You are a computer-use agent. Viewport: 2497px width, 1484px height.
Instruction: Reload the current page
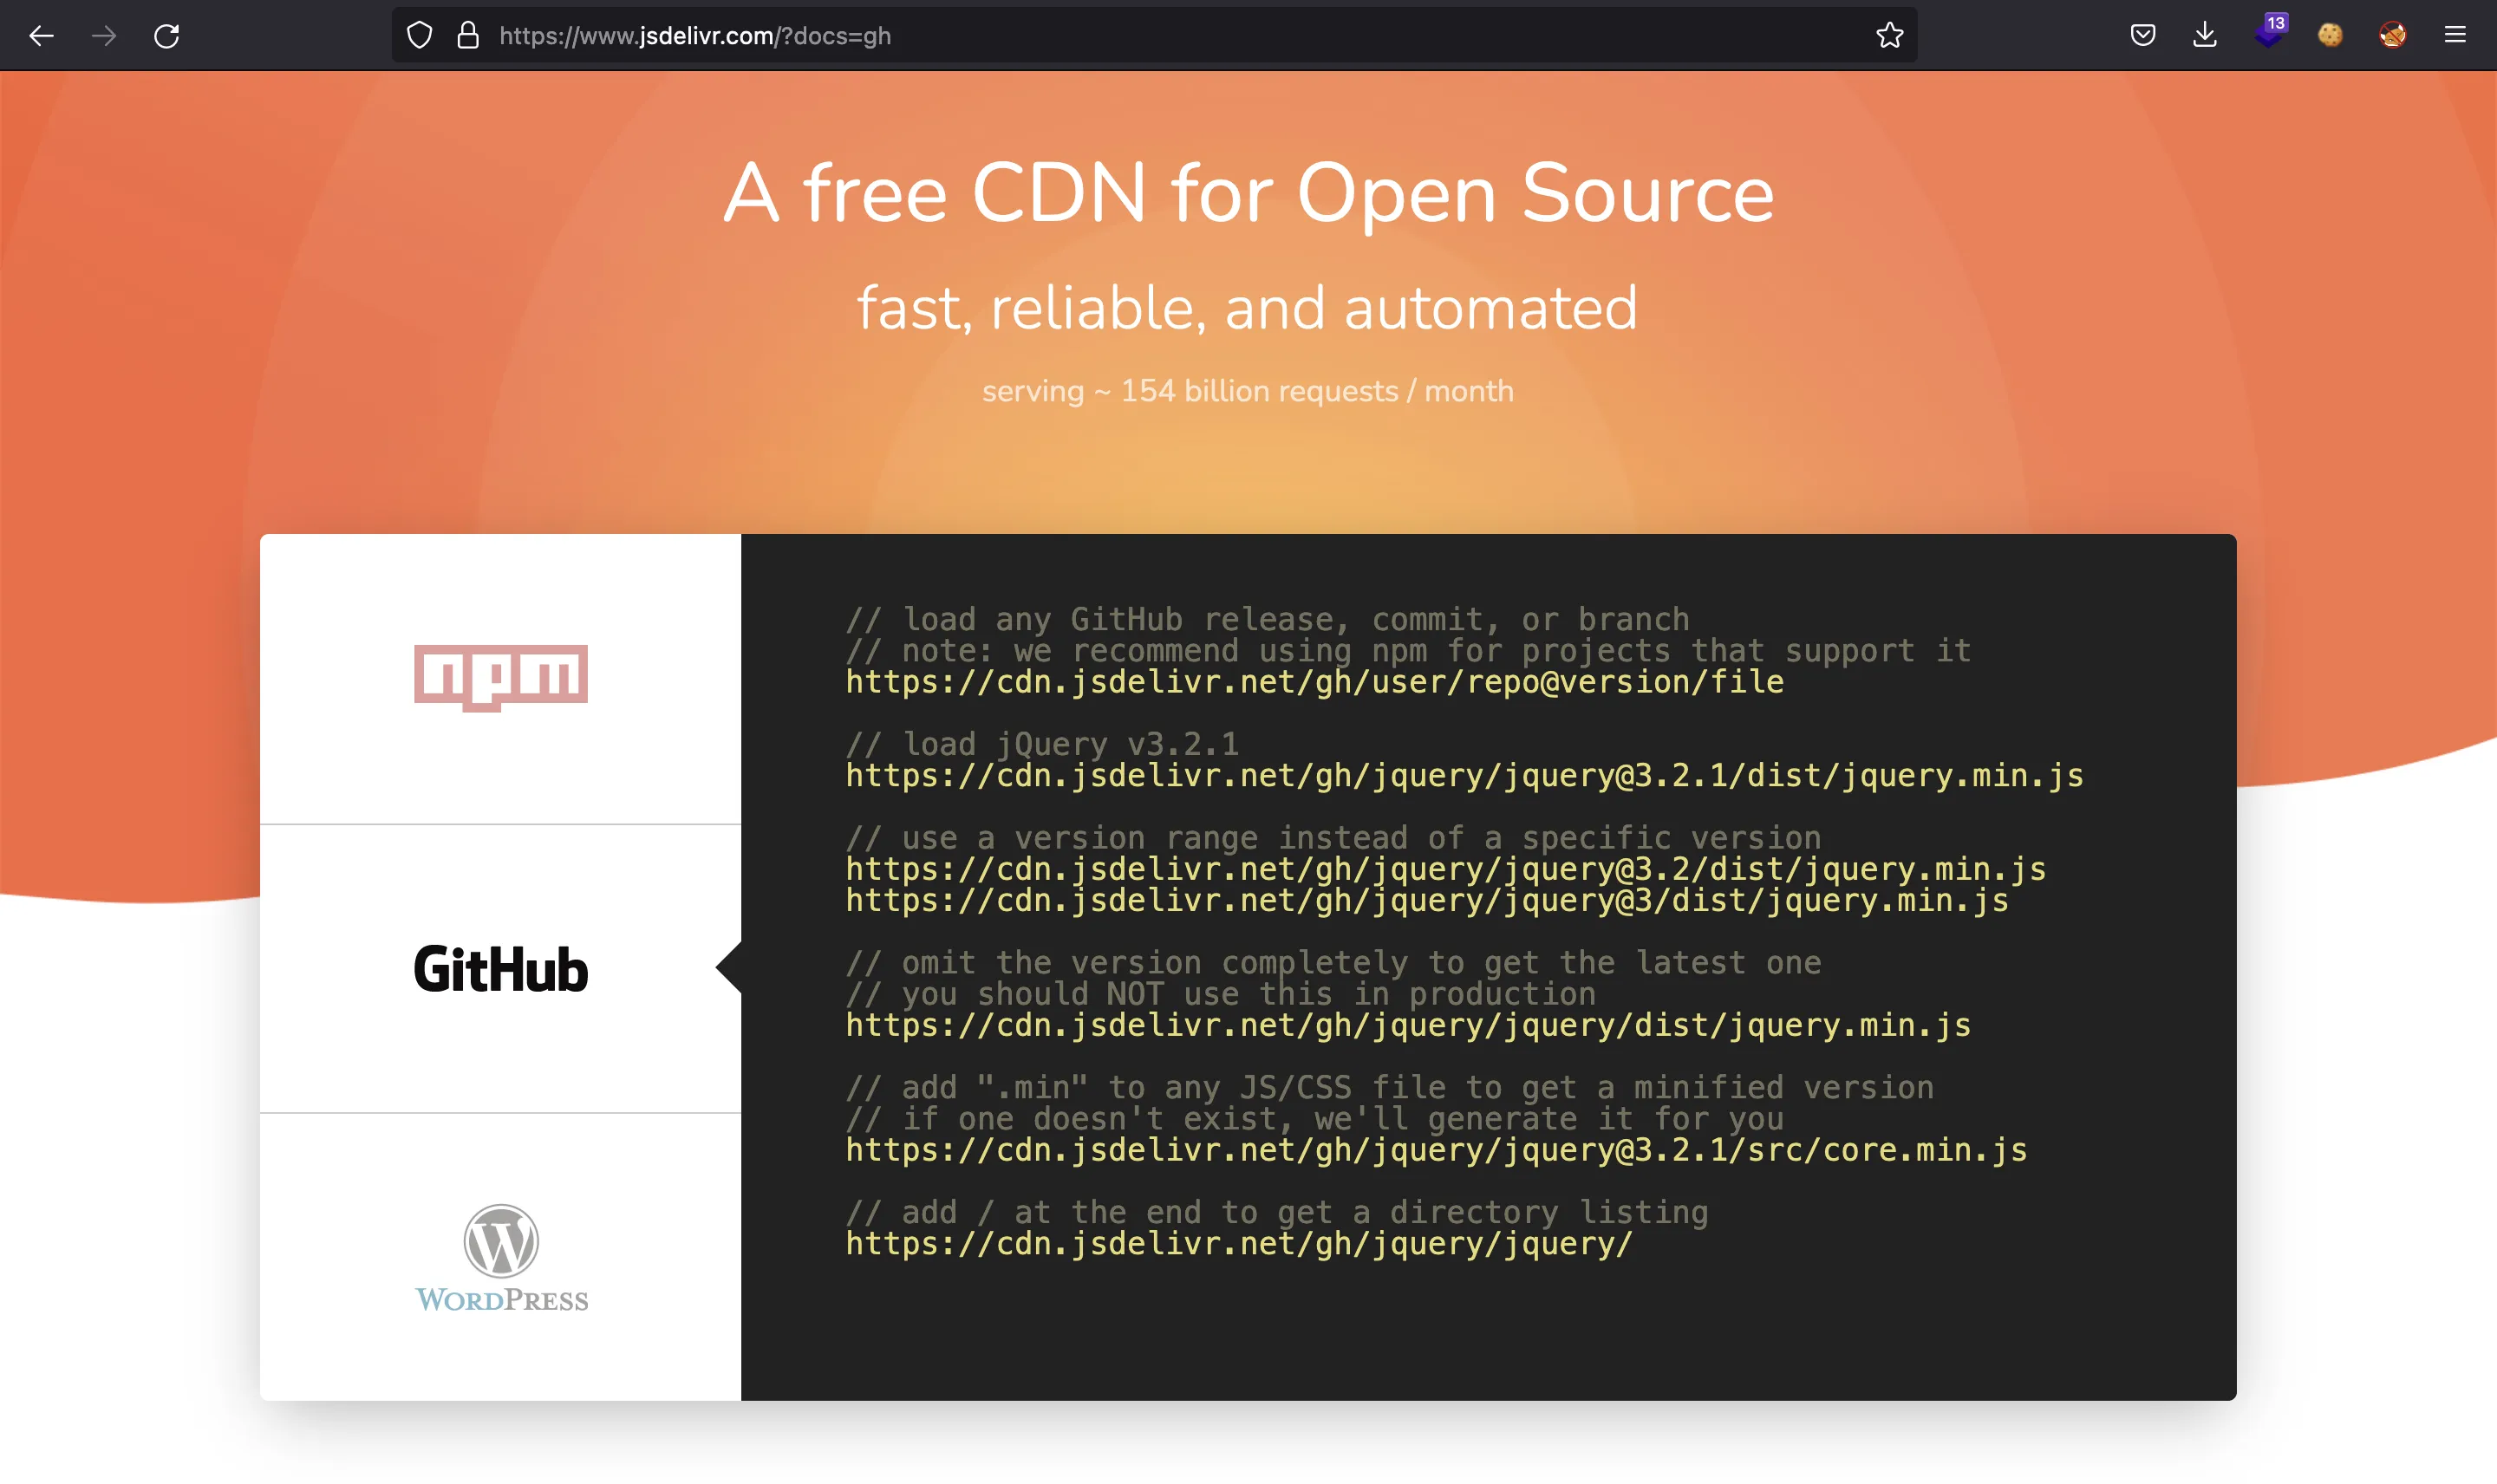click(167, 36)
